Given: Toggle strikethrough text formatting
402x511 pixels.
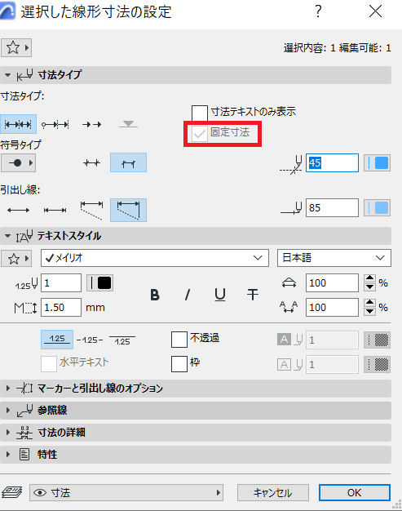Looking at the screenshot, I should 253,295.
